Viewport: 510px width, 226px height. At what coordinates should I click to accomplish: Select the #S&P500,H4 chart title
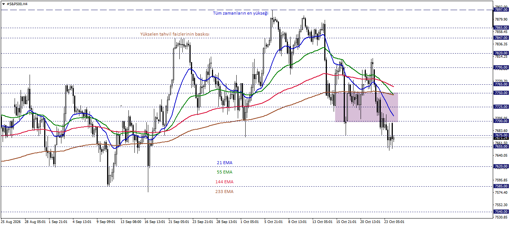[x=17, y=4]
